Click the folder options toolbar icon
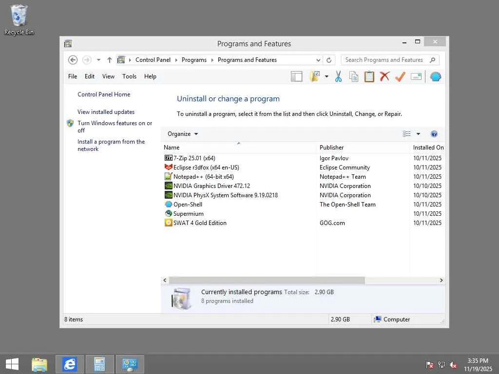Screen dimensions: 499x374 tap(315, 76)
